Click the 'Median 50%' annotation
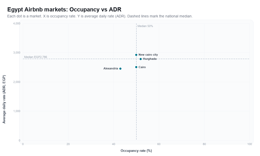This screenshot has width=260, height=156. [x=145, y=26]
